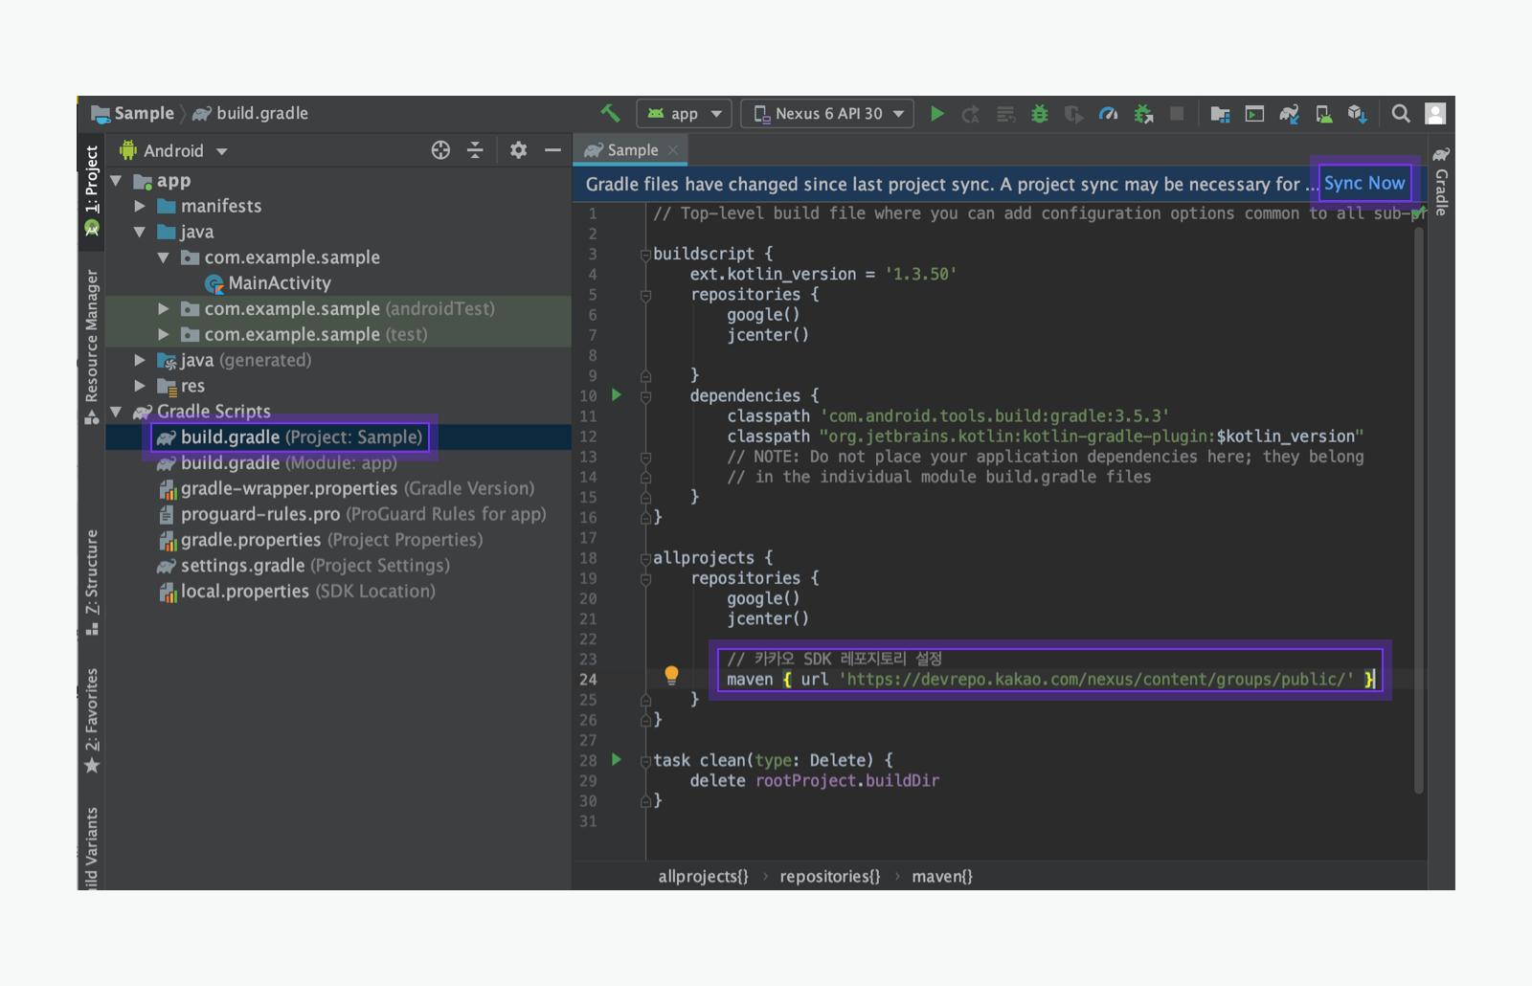1532x986 pixels.
Task: Click the green Run app button
Action: 937,114
